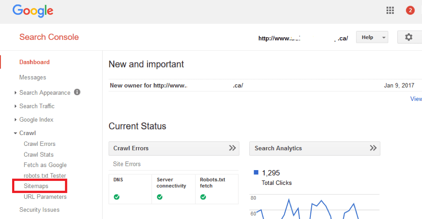Open the Google apps grid
This screenshot has width=422, height=219.
click(390, 10)
